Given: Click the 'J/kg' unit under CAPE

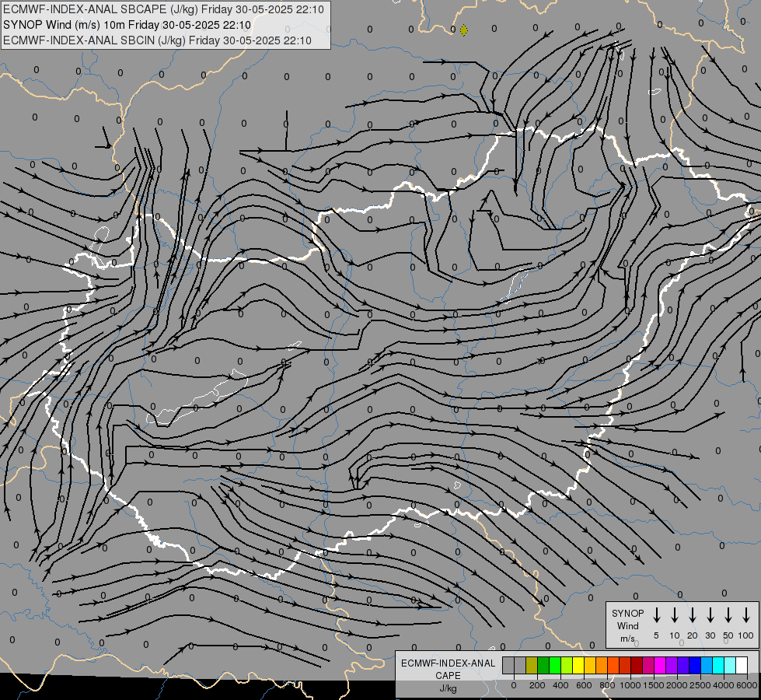Looking at the screenshot, I should click(x=448, y=688).
